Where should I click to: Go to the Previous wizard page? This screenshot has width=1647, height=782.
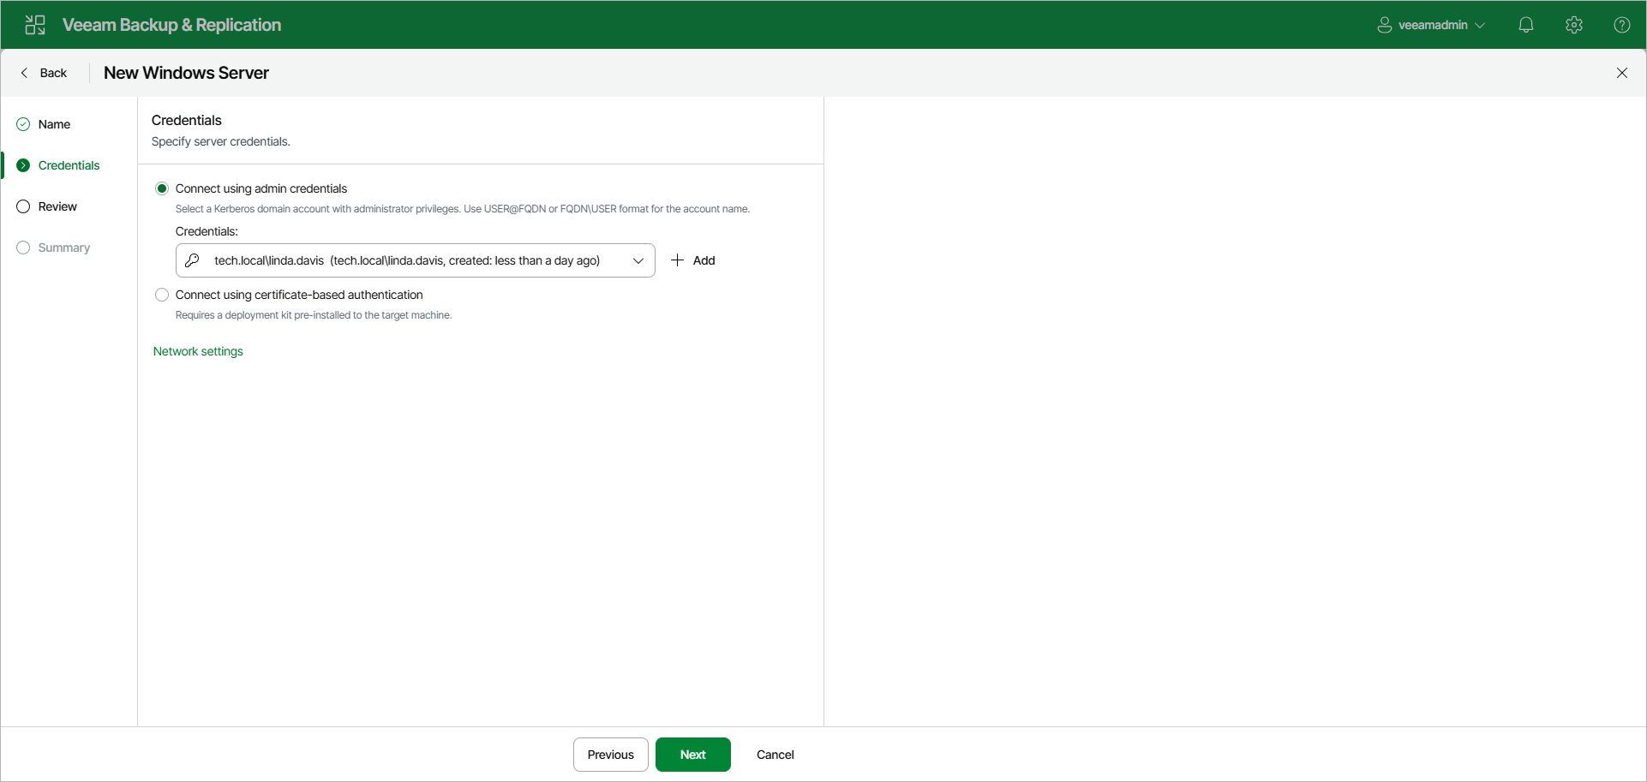pos(611,755)
